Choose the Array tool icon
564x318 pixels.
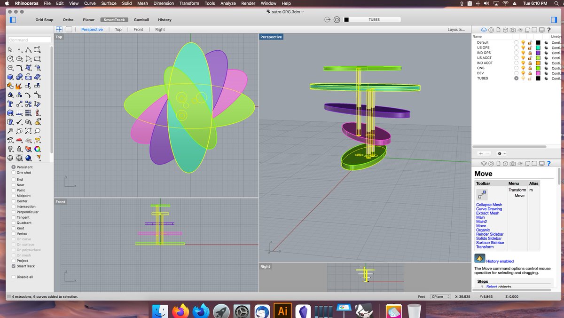point(28,112)
